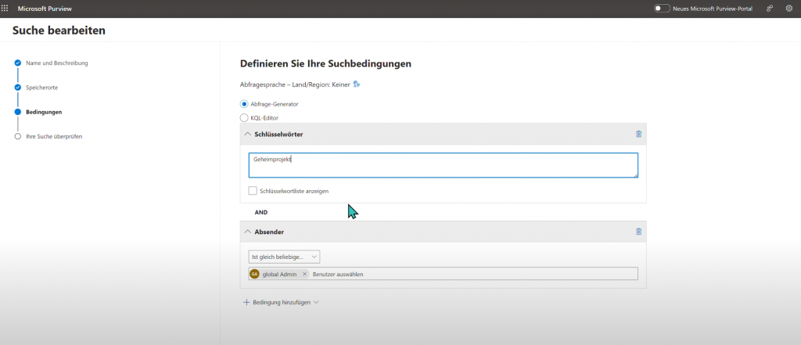
Task: Go to the Name und Beschreibung step
Action: 56,63
